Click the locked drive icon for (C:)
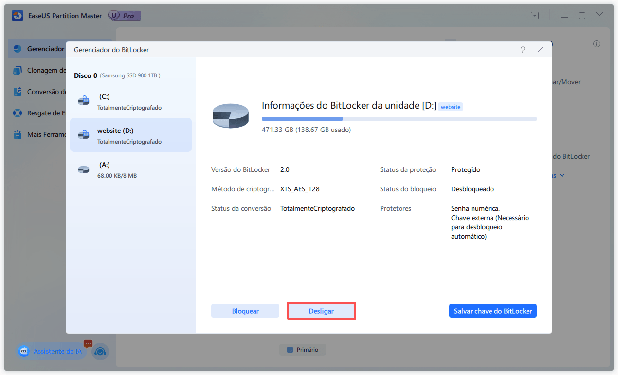The width and height of the screenshot is (618, 375). (x=84, y=101)
